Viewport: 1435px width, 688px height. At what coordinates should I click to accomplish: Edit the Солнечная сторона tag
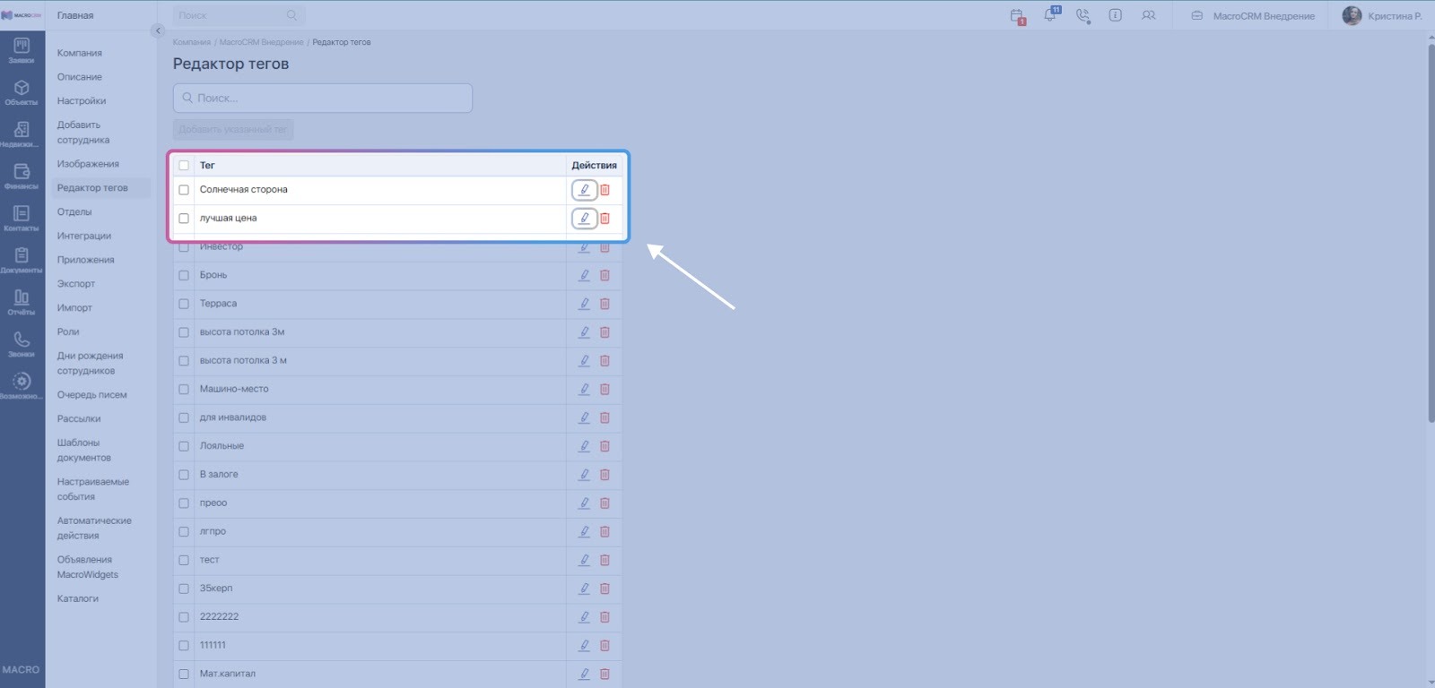(x=584, y=190)
